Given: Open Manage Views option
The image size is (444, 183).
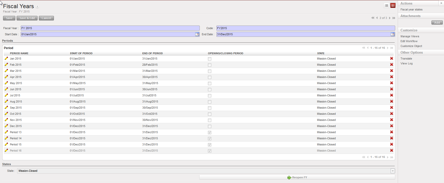Looking at the screenshot, I should coord(410,36).
